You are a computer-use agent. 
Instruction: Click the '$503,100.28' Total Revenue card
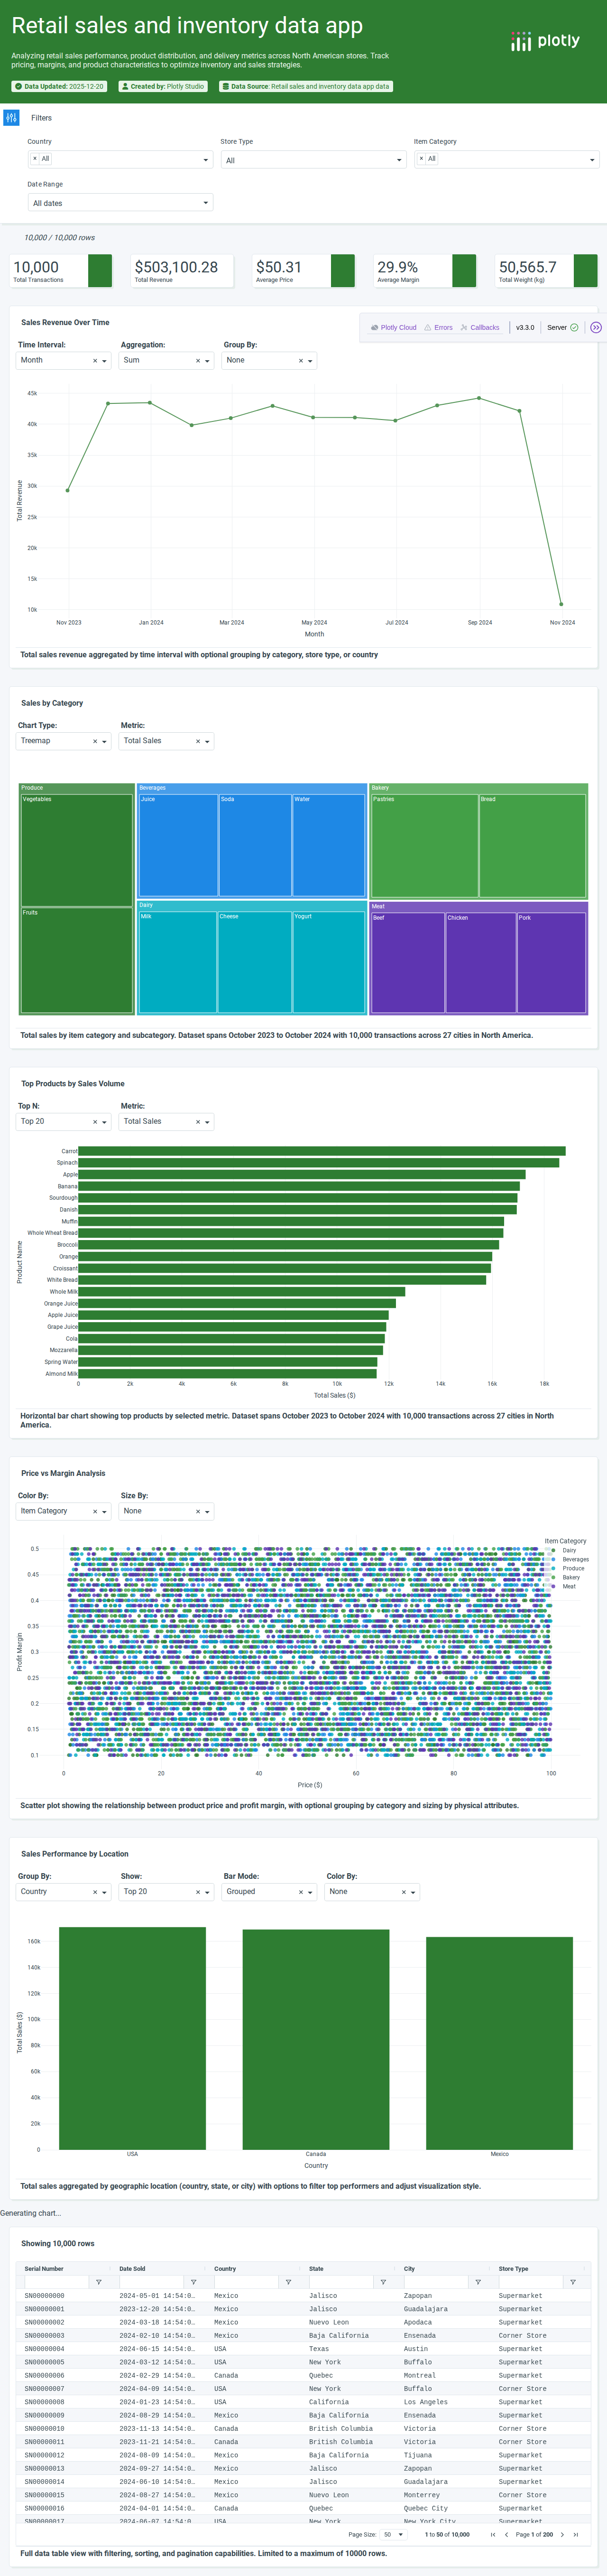click(x=183, y=271)
